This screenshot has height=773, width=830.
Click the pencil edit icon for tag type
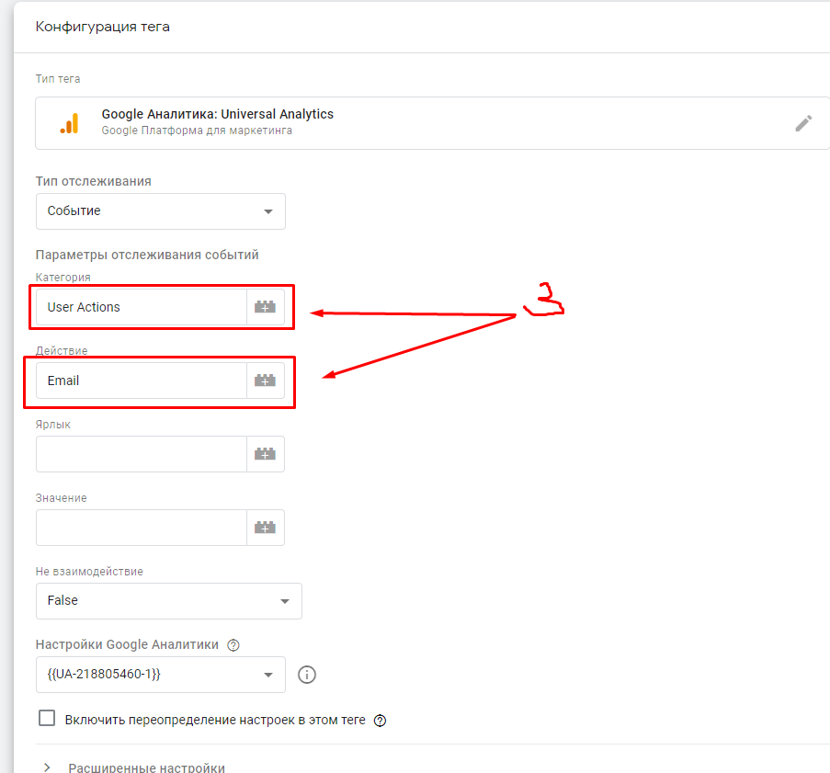(803, 123)
